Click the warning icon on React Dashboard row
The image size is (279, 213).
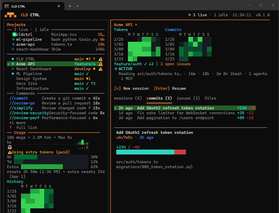100,69
